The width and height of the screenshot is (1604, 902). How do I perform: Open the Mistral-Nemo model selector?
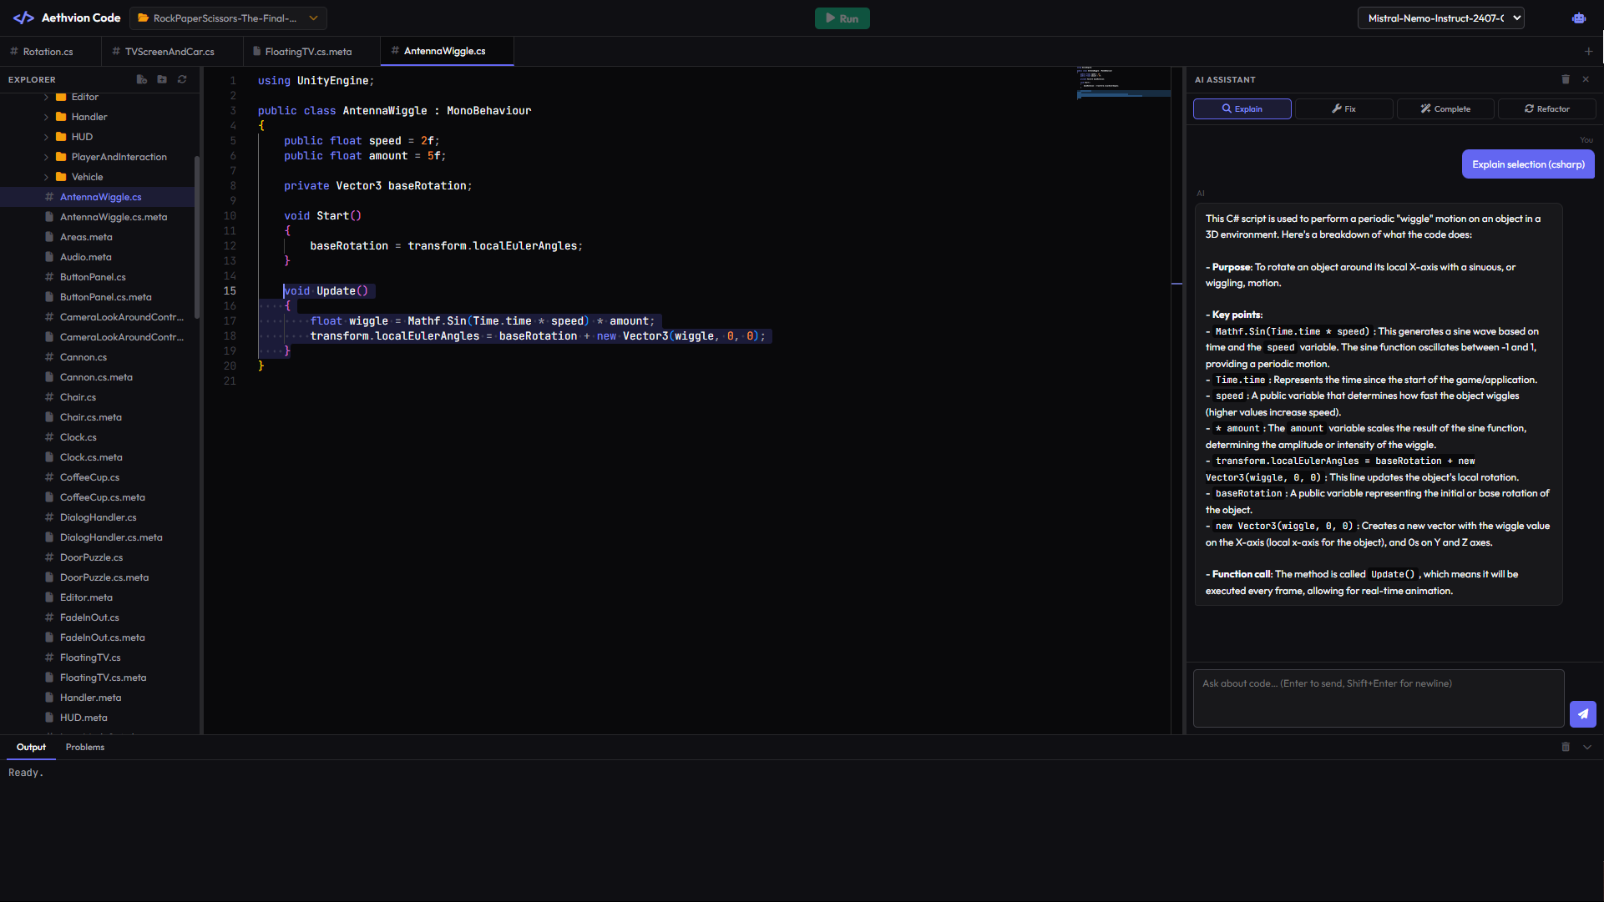click(x=1440, y=18)
